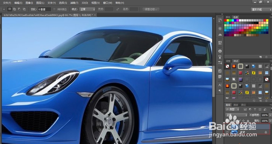Toggle lock all padlock icon

pyautogui.click(x=248, y=121)
